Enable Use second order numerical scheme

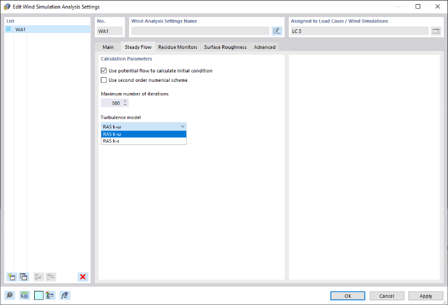pos(104,80)
